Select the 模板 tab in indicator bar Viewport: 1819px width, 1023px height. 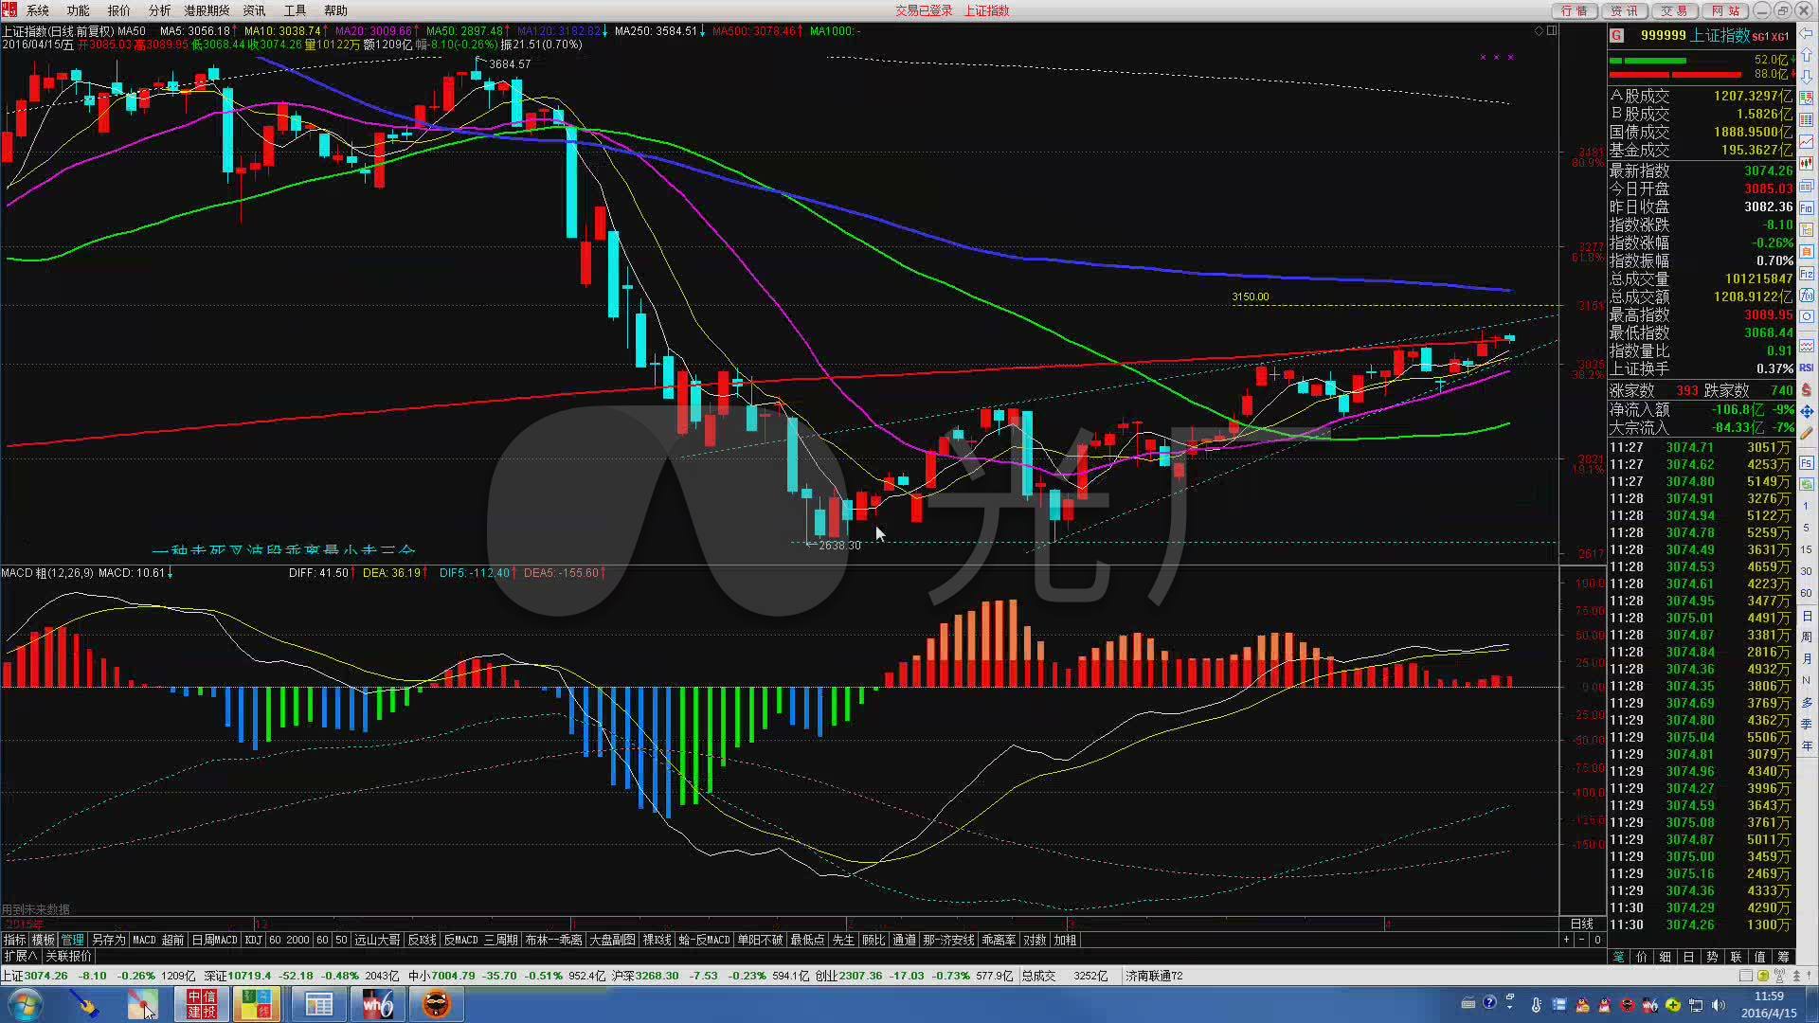[44, 940]
